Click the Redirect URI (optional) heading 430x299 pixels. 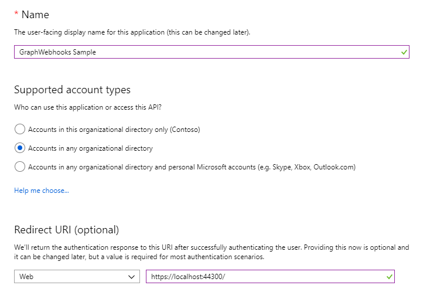(x=66, y=229)
